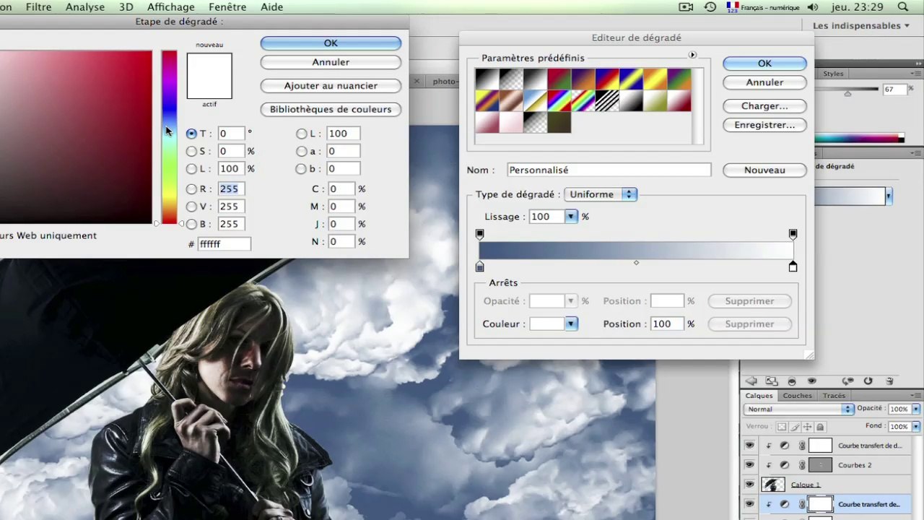924x520 pixels.
Task: Click the volume speaker icon in menu bar
Action: pos(813,7)
